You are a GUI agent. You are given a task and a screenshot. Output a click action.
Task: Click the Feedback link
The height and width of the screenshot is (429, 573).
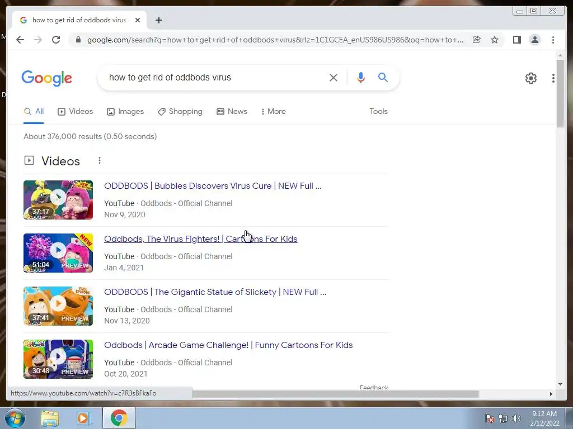click(374, 388)
